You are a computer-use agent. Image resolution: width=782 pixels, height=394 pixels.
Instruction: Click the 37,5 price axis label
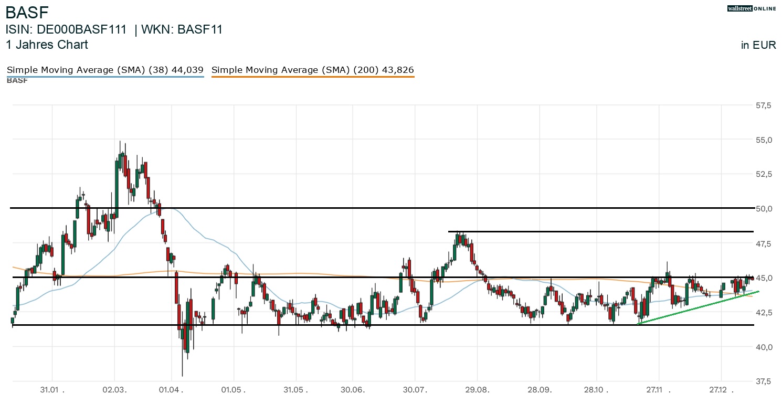coord(763,381)
